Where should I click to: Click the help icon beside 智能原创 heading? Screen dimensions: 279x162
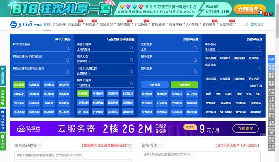coord(160,146)
